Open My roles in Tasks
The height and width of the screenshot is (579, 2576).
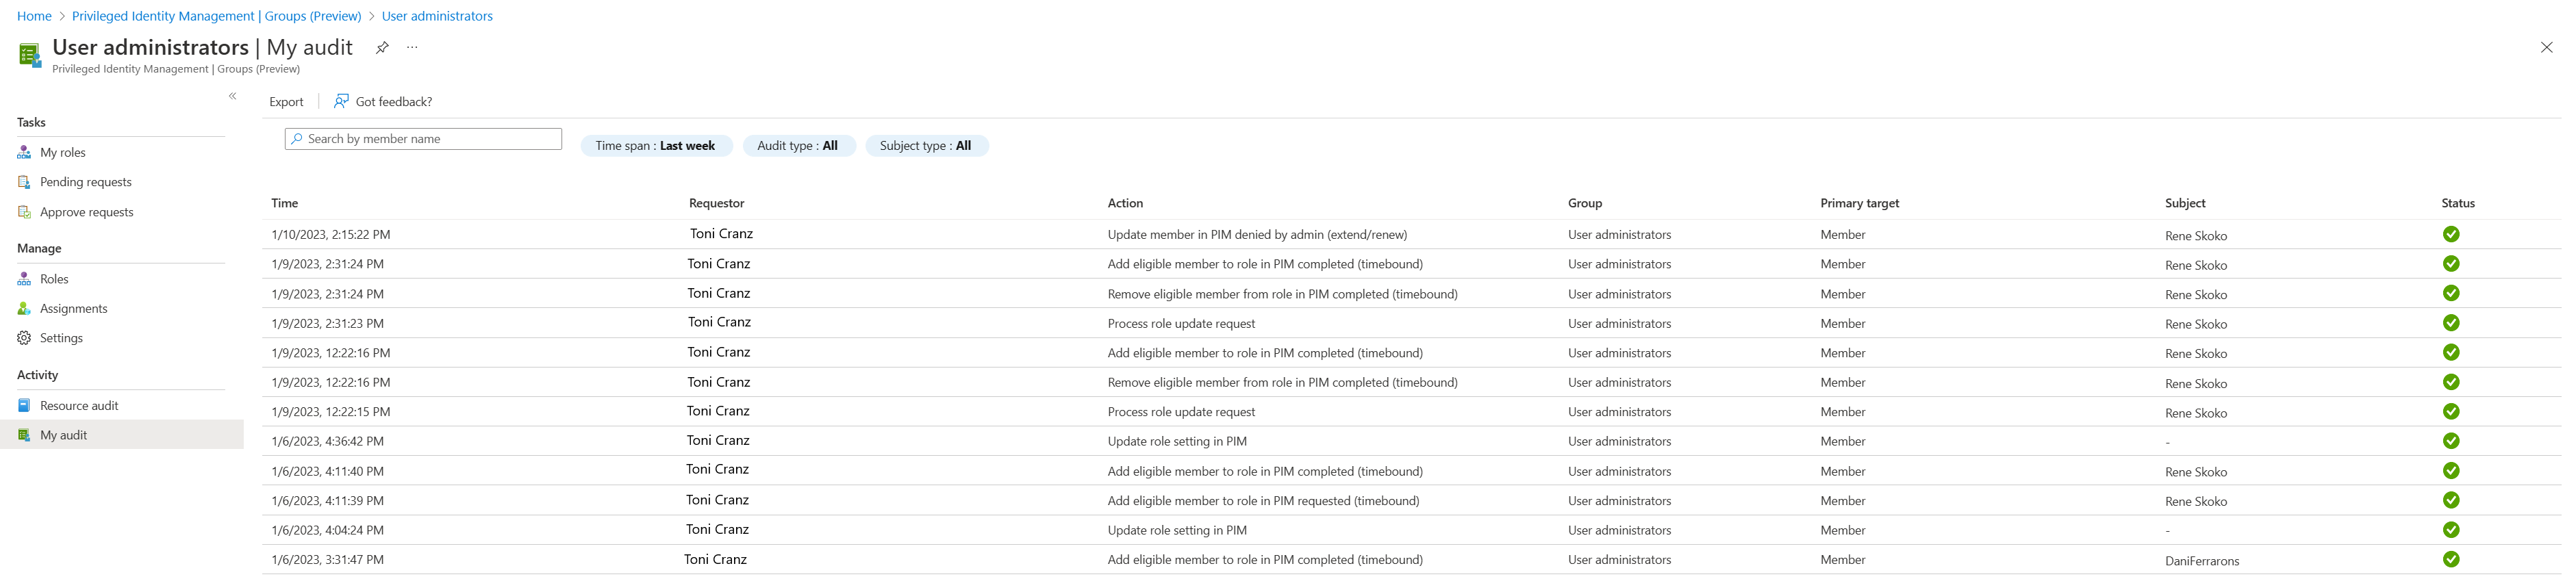62,153
